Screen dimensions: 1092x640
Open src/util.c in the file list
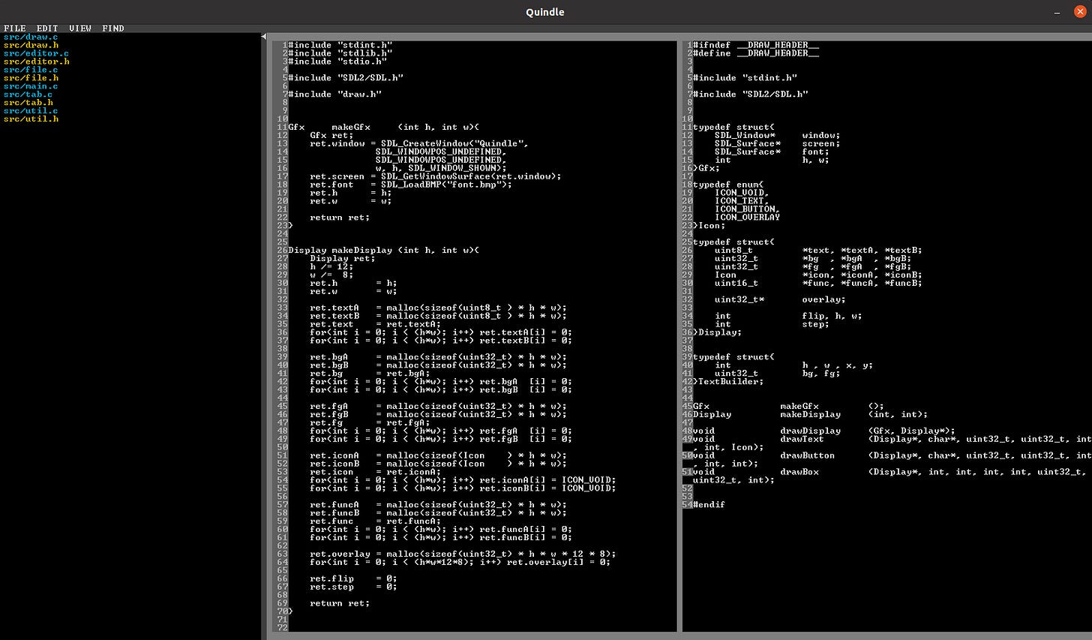click(31, 111)
